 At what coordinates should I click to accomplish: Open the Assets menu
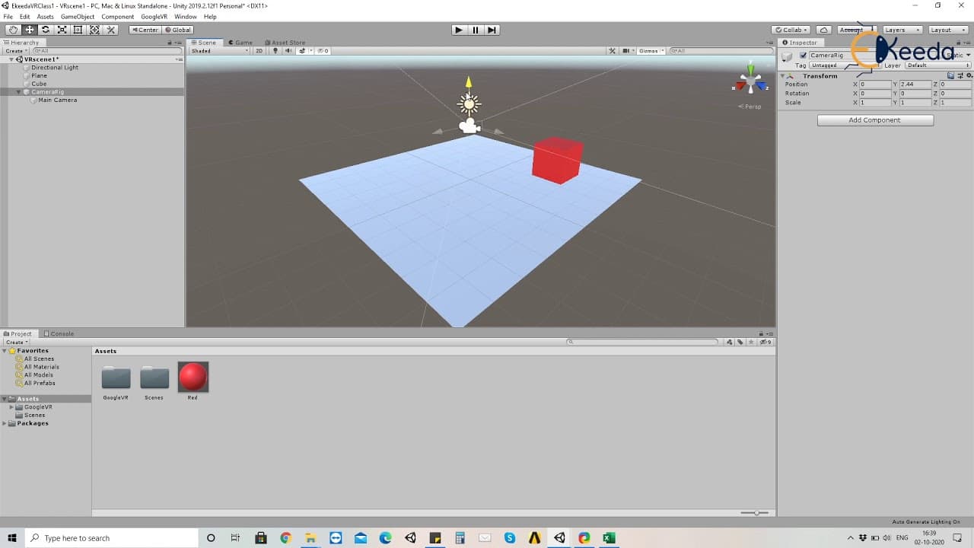pyautogui.click(x=46, y=17)
